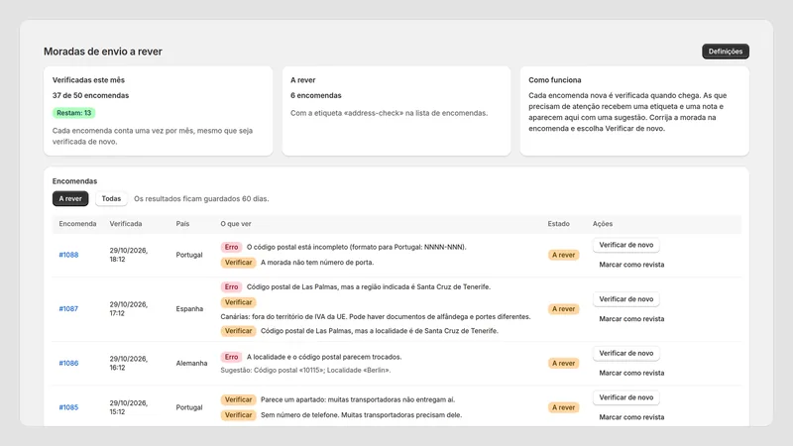Click Verificar badge beside 'A morada não tem número de porta'
Viewport: 793px width, 446px height.
(x=238, y=263)
